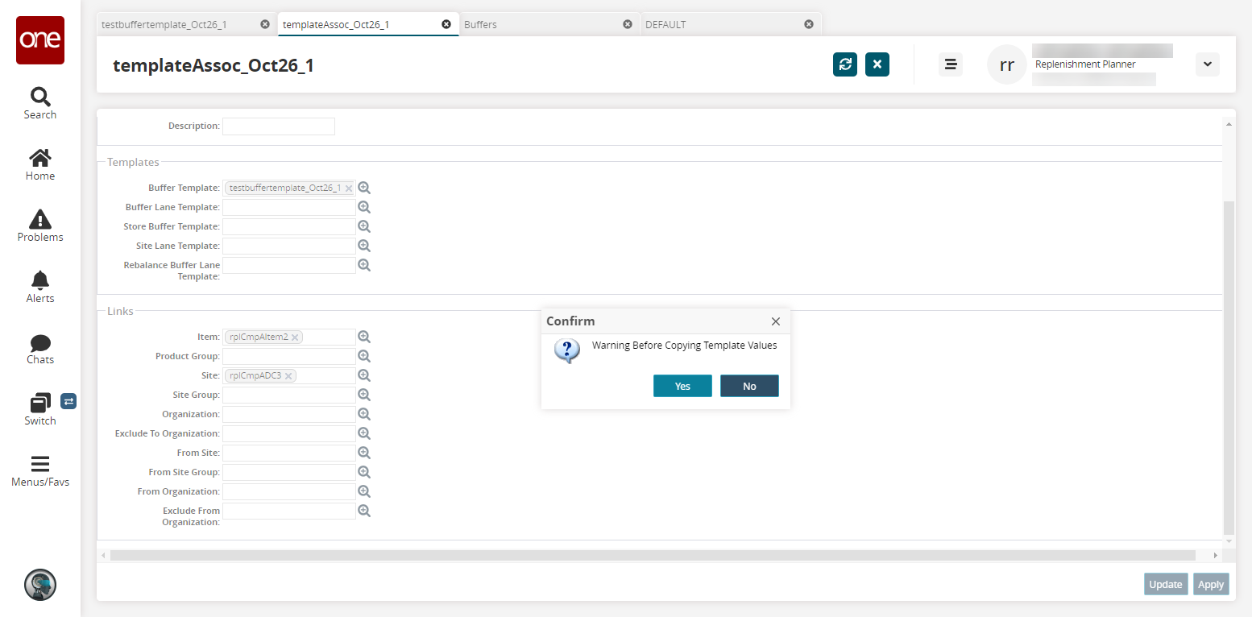Open Organization lookup magnifier

pyautogui.click(x=364, y=414)
